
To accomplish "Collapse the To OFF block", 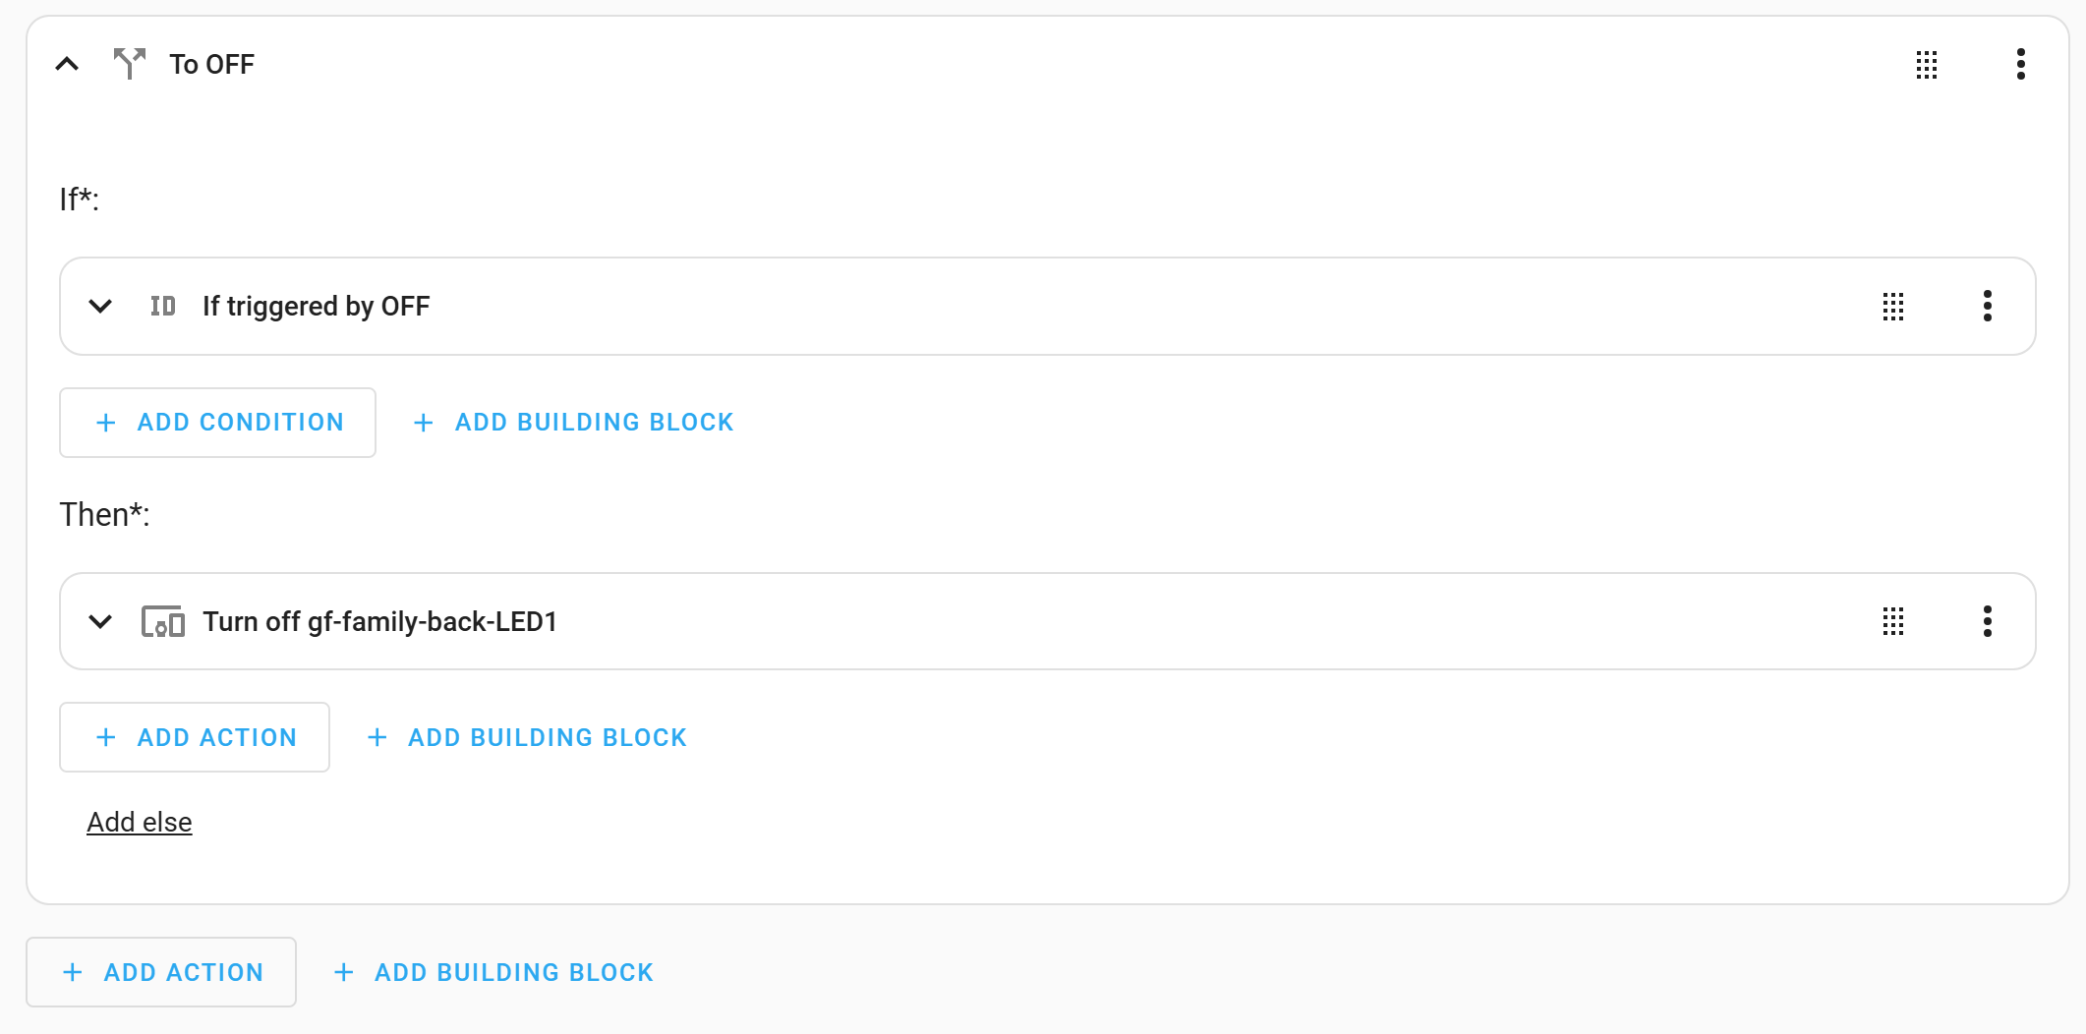I will [x=67, y=65].
